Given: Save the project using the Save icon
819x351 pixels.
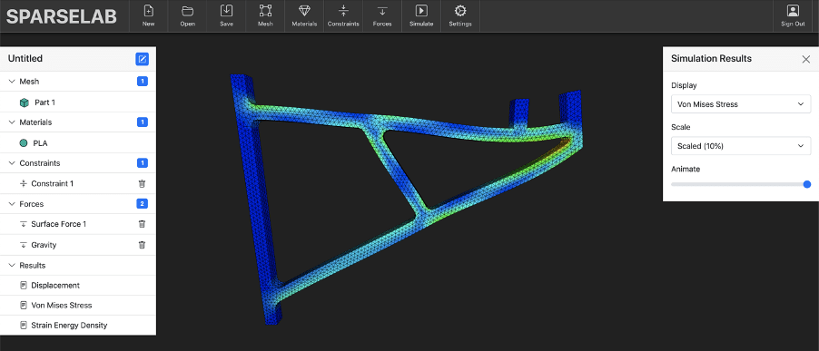Looking at the screenshot, I should point(226,11).
